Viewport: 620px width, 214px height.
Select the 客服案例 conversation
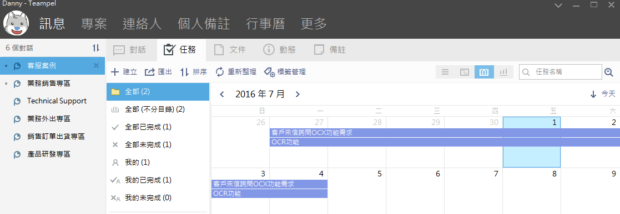point(53,66)
